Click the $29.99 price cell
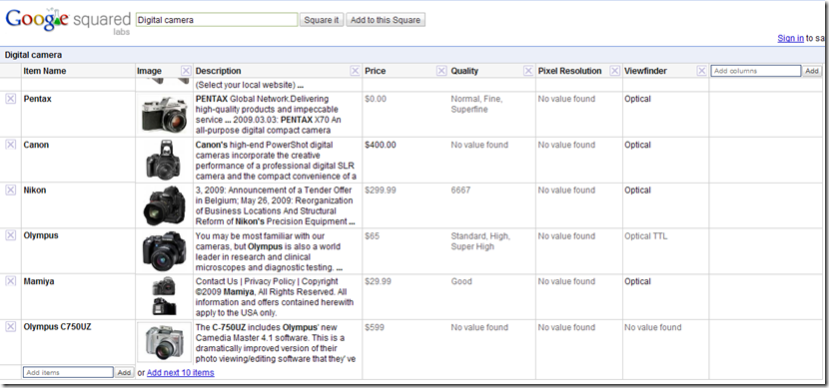This screenshot has width=829, height=388. (x=378, y=281)
